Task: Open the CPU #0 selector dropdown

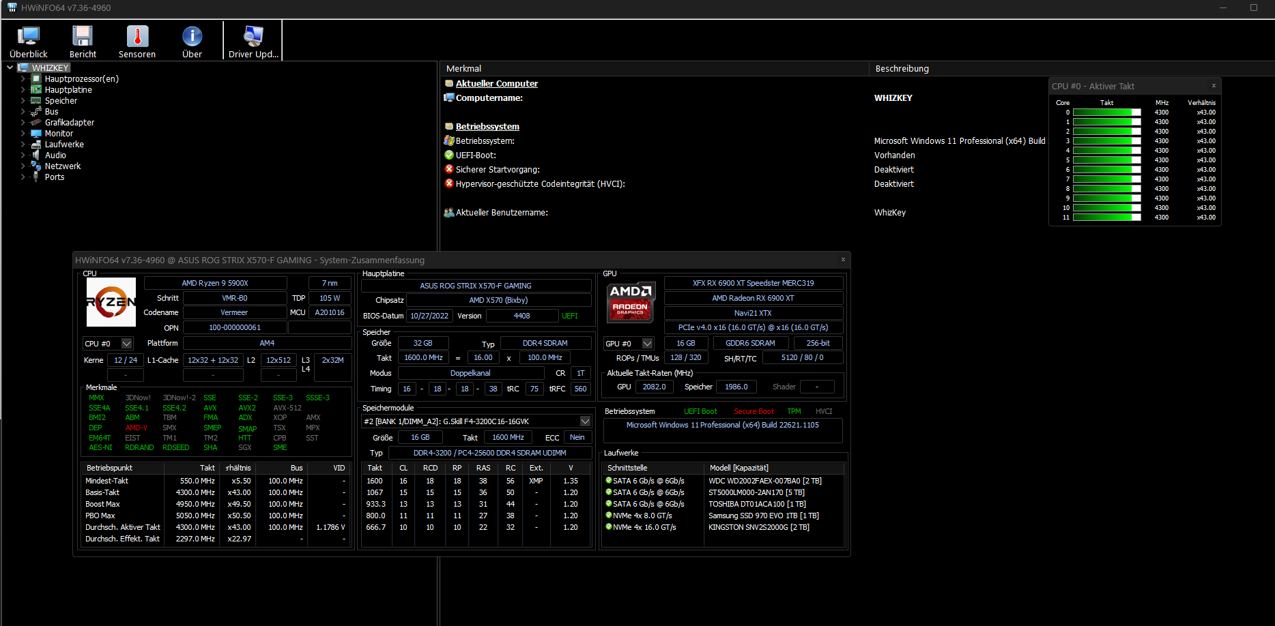Action: (108, 344)
